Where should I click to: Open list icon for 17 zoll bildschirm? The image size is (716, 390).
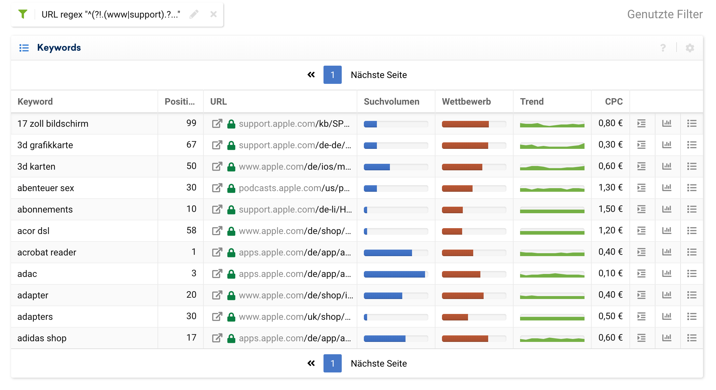tap(692, 123)
